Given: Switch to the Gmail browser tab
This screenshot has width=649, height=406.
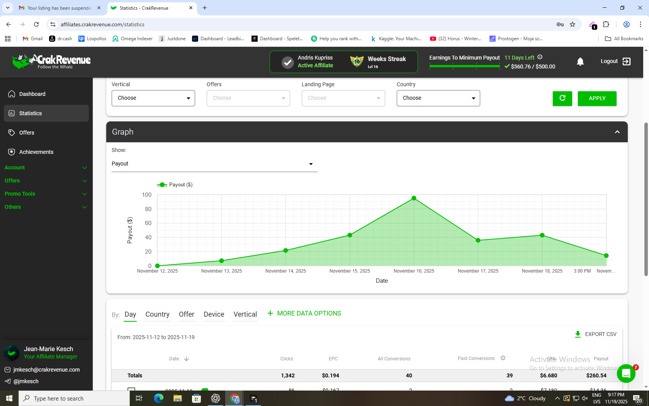Looking at the screenshot, I should tap(56, 8).
